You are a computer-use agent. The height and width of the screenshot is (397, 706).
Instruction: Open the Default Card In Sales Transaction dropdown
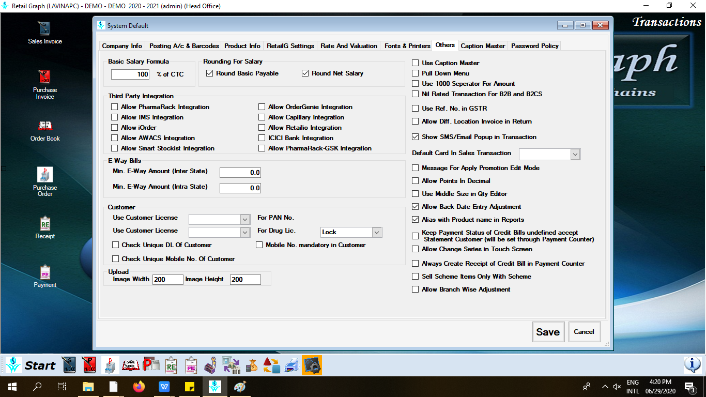coord(575,154)
